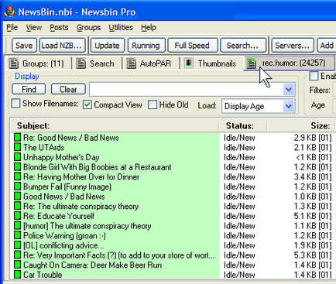Click Idle/New status of The UTArds row

point(239,147)
